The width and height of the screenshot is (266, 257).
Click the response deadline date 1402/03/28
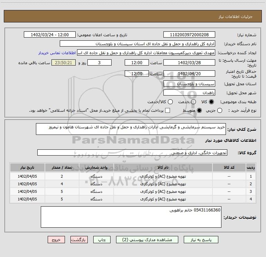coord(189,62)
